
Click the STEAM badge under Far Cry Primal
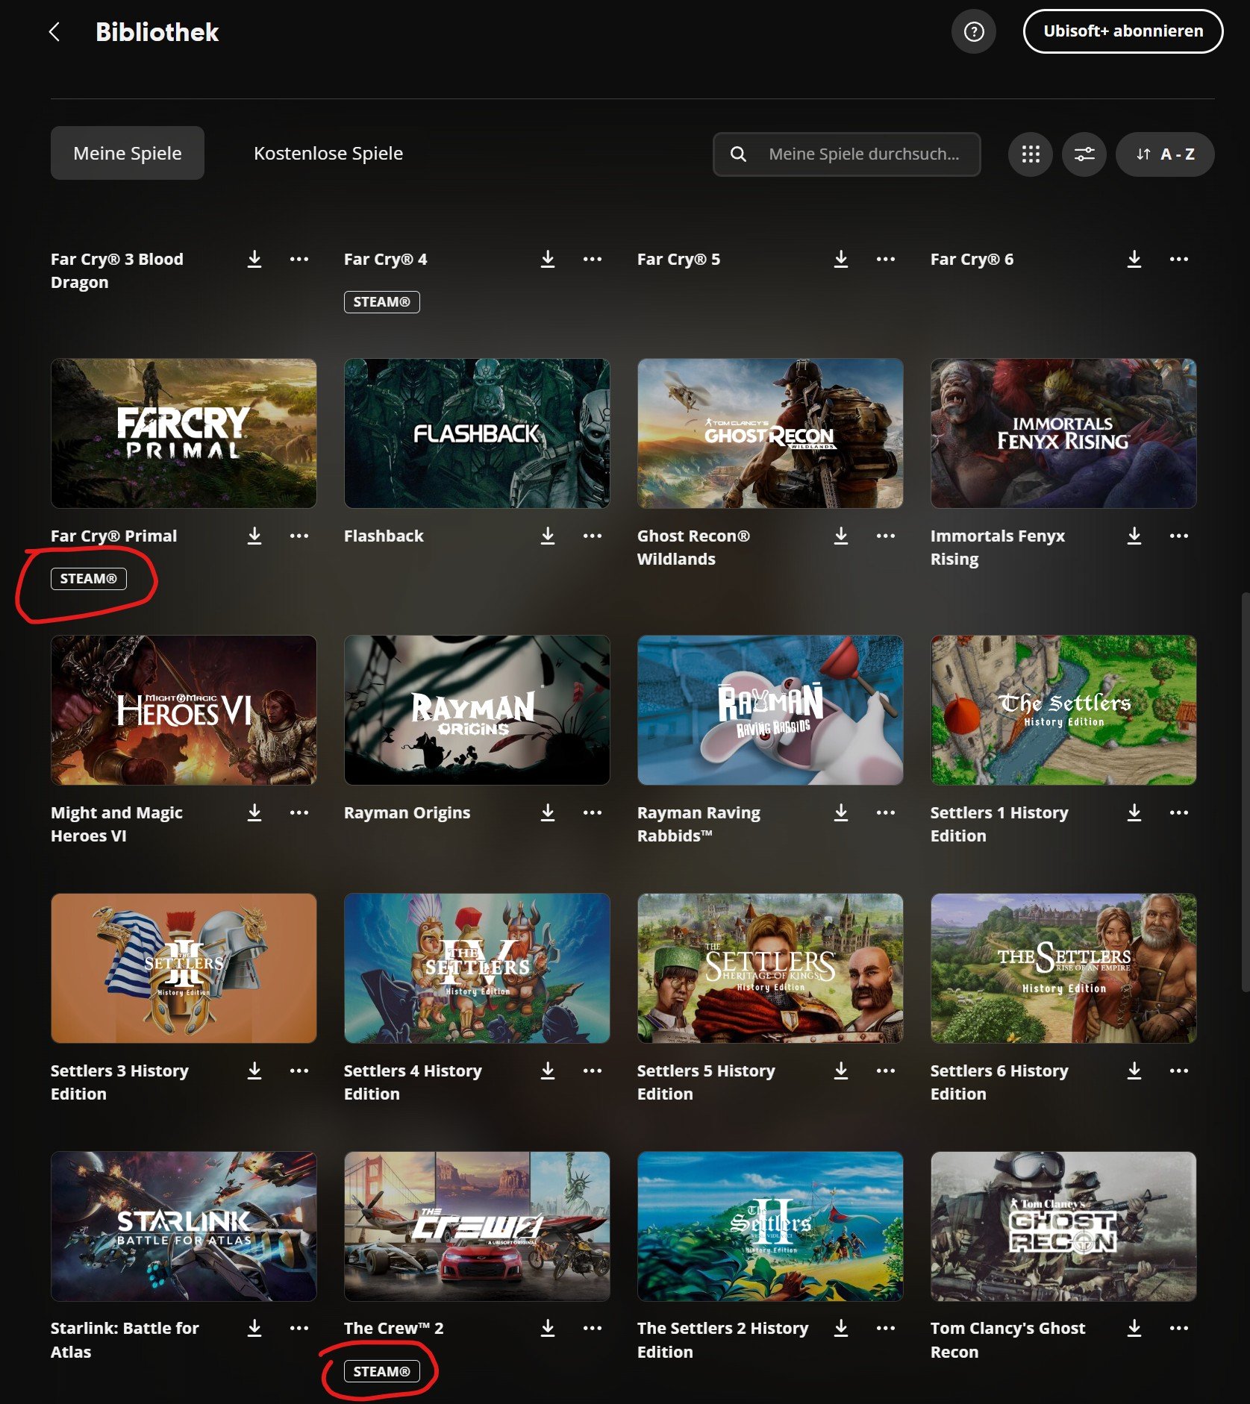88,578
